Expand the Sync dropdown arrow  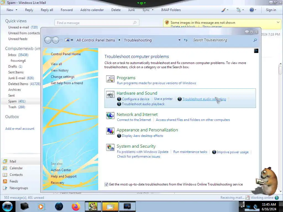[153, 10]
